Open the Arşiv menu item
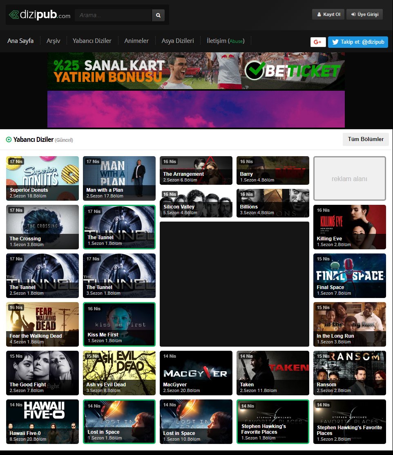The width and height of the screenshot is (393, 455). (x=54, y=40)
